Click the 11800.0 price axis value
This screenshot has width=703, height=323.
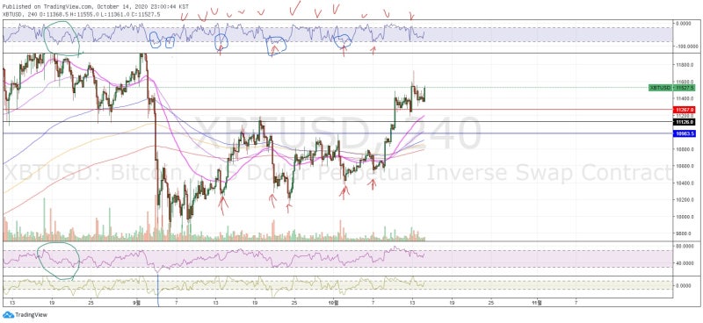(x=685, y=66)
